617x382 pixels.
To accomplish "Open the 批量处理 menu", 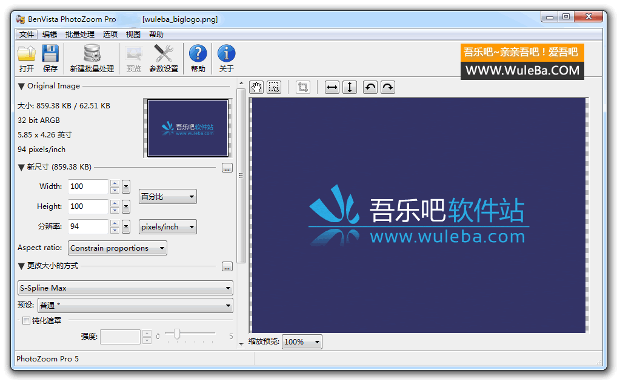I will coord(80,34).
